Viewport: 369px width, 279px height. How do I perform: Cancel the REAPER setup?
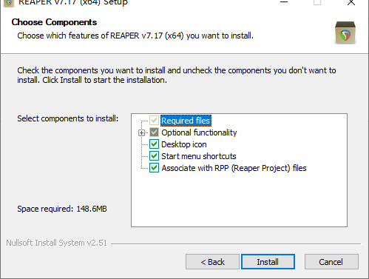coord(331,262)
